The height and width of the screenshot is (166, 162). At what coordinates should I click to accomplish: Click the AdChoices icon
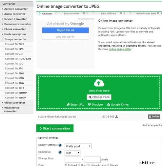(40, 13)
